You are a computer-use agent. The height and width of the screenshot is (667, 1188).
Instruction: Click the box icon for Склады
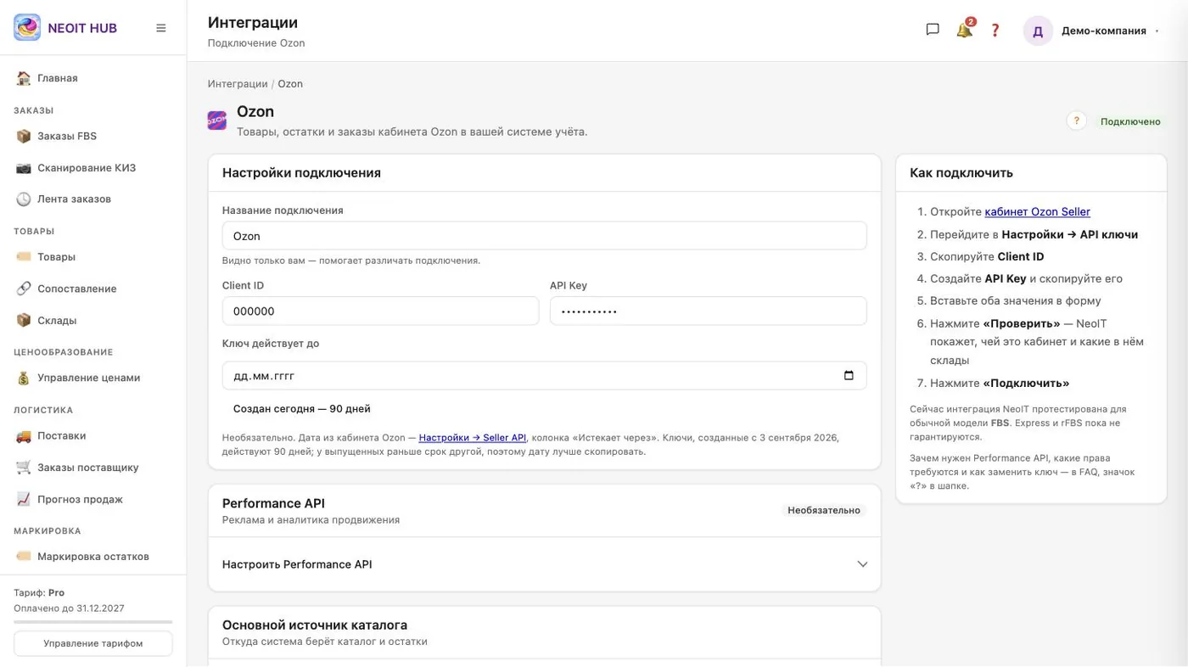[24, 321]
